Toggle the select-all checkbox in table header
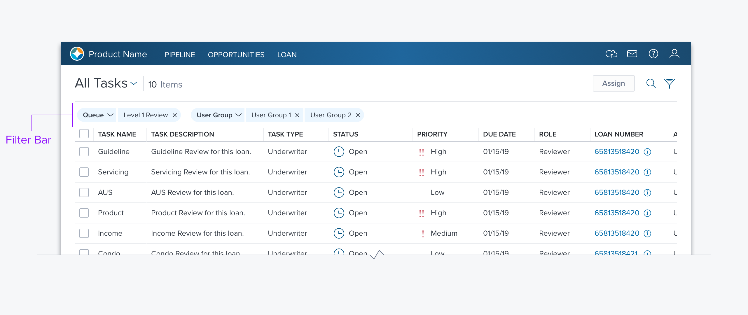 click(x=84, y=134)
